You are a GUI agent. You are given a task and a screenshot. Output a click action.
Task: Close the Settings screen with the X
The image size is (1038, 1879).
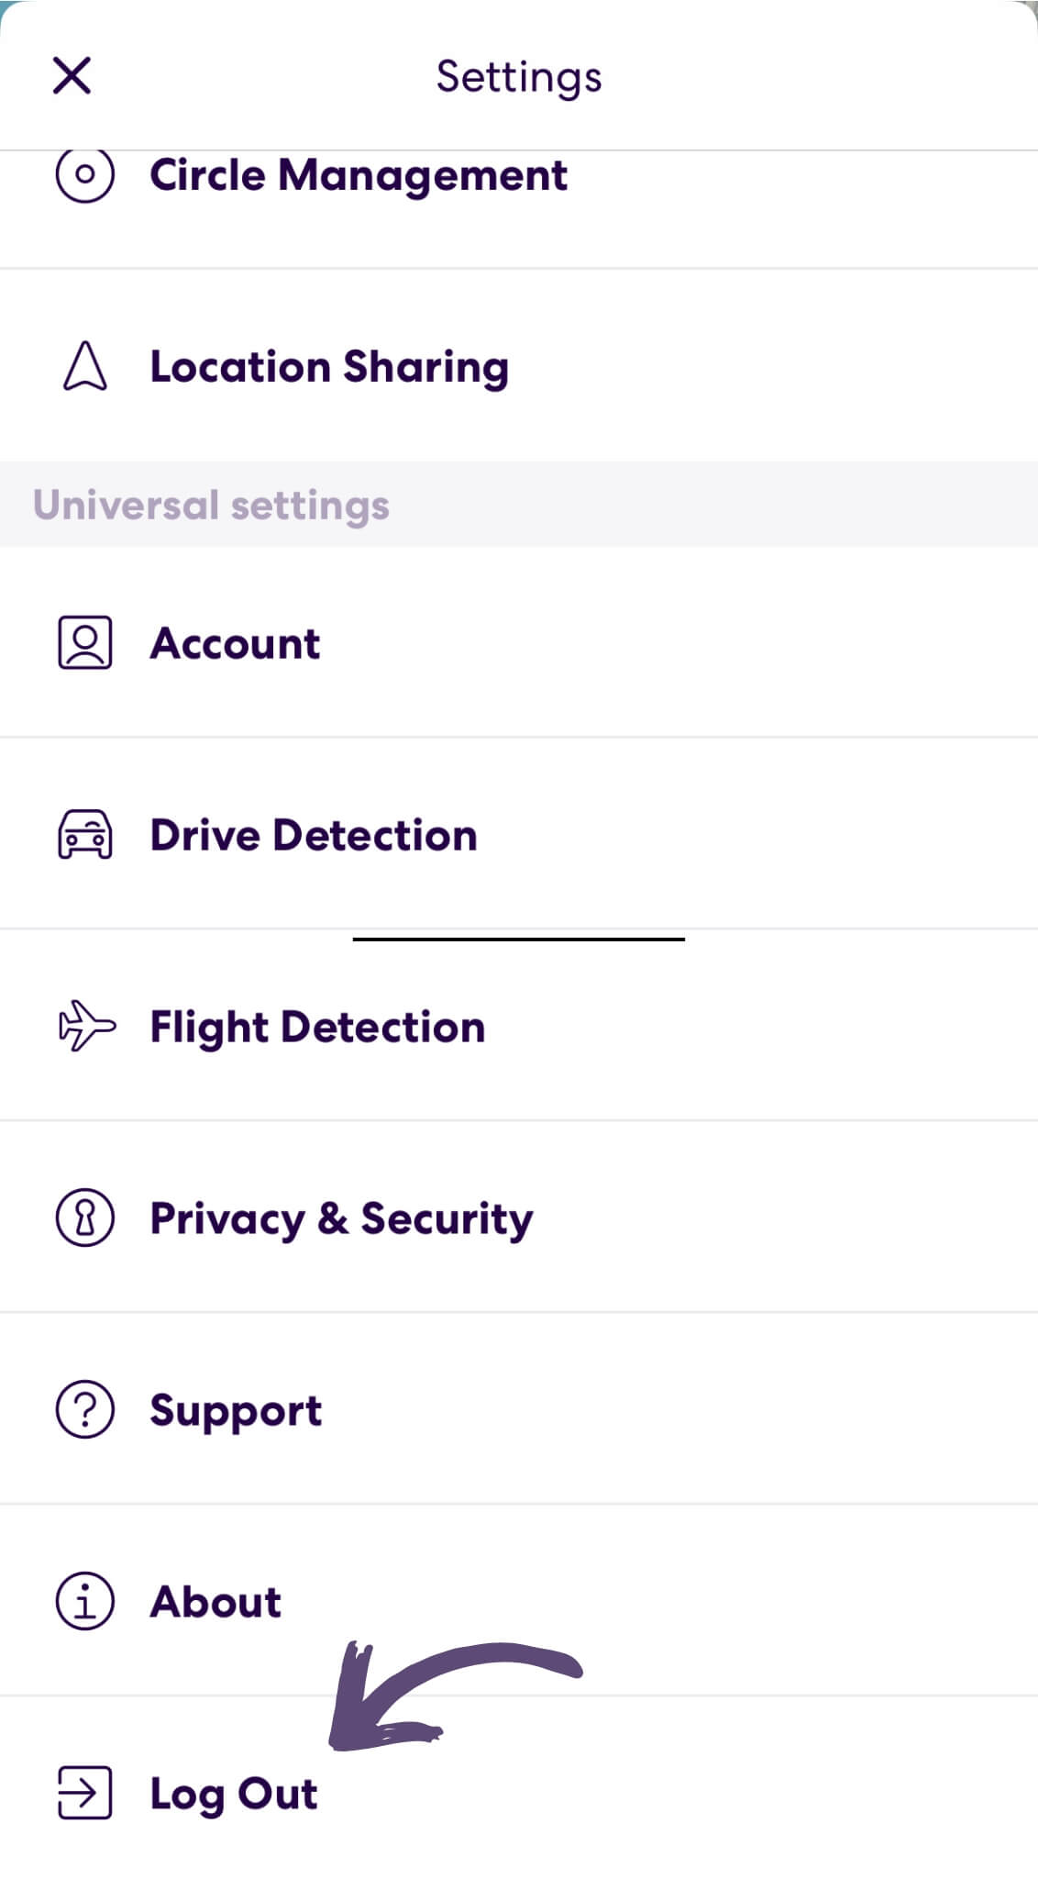click(73, 75)
